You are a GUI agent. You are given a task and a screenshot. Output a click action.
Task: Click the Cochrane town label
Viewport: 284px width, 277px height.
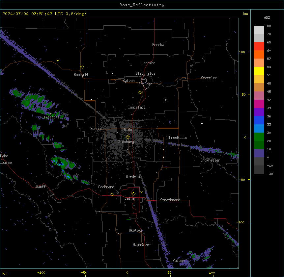tap(106, 187)
